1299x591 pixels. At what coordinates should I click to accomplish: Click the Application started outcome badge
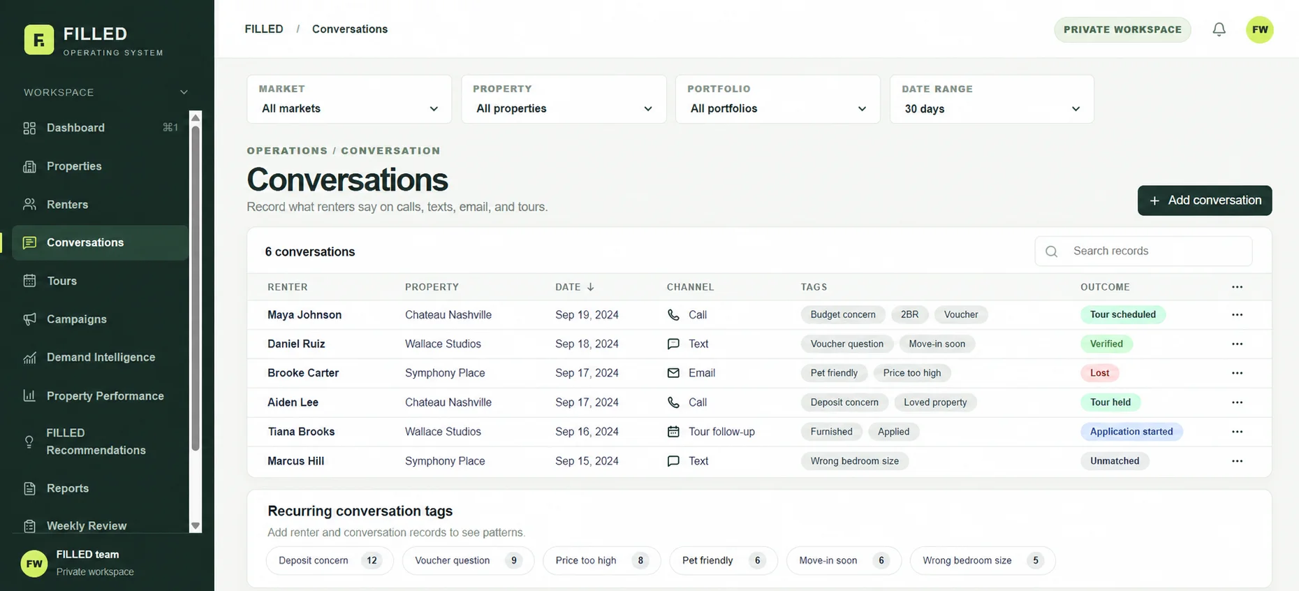1131,432
